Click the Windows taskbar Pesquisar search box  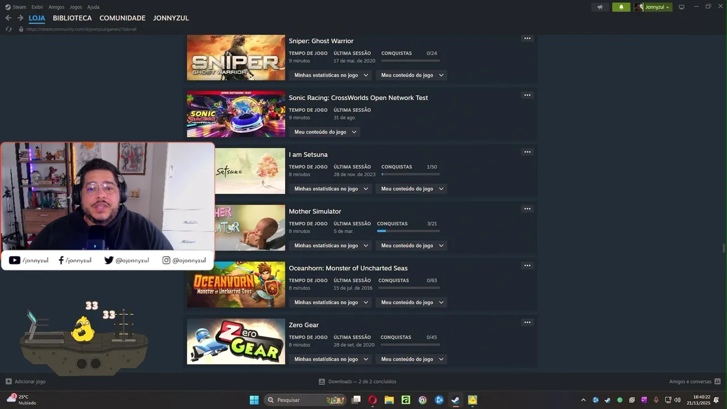tap(305, 400)
